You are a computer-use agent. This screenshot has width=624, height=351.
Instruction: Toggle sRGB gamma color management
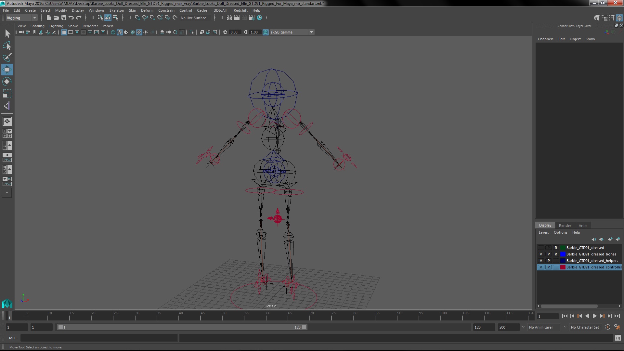[266, 32]
